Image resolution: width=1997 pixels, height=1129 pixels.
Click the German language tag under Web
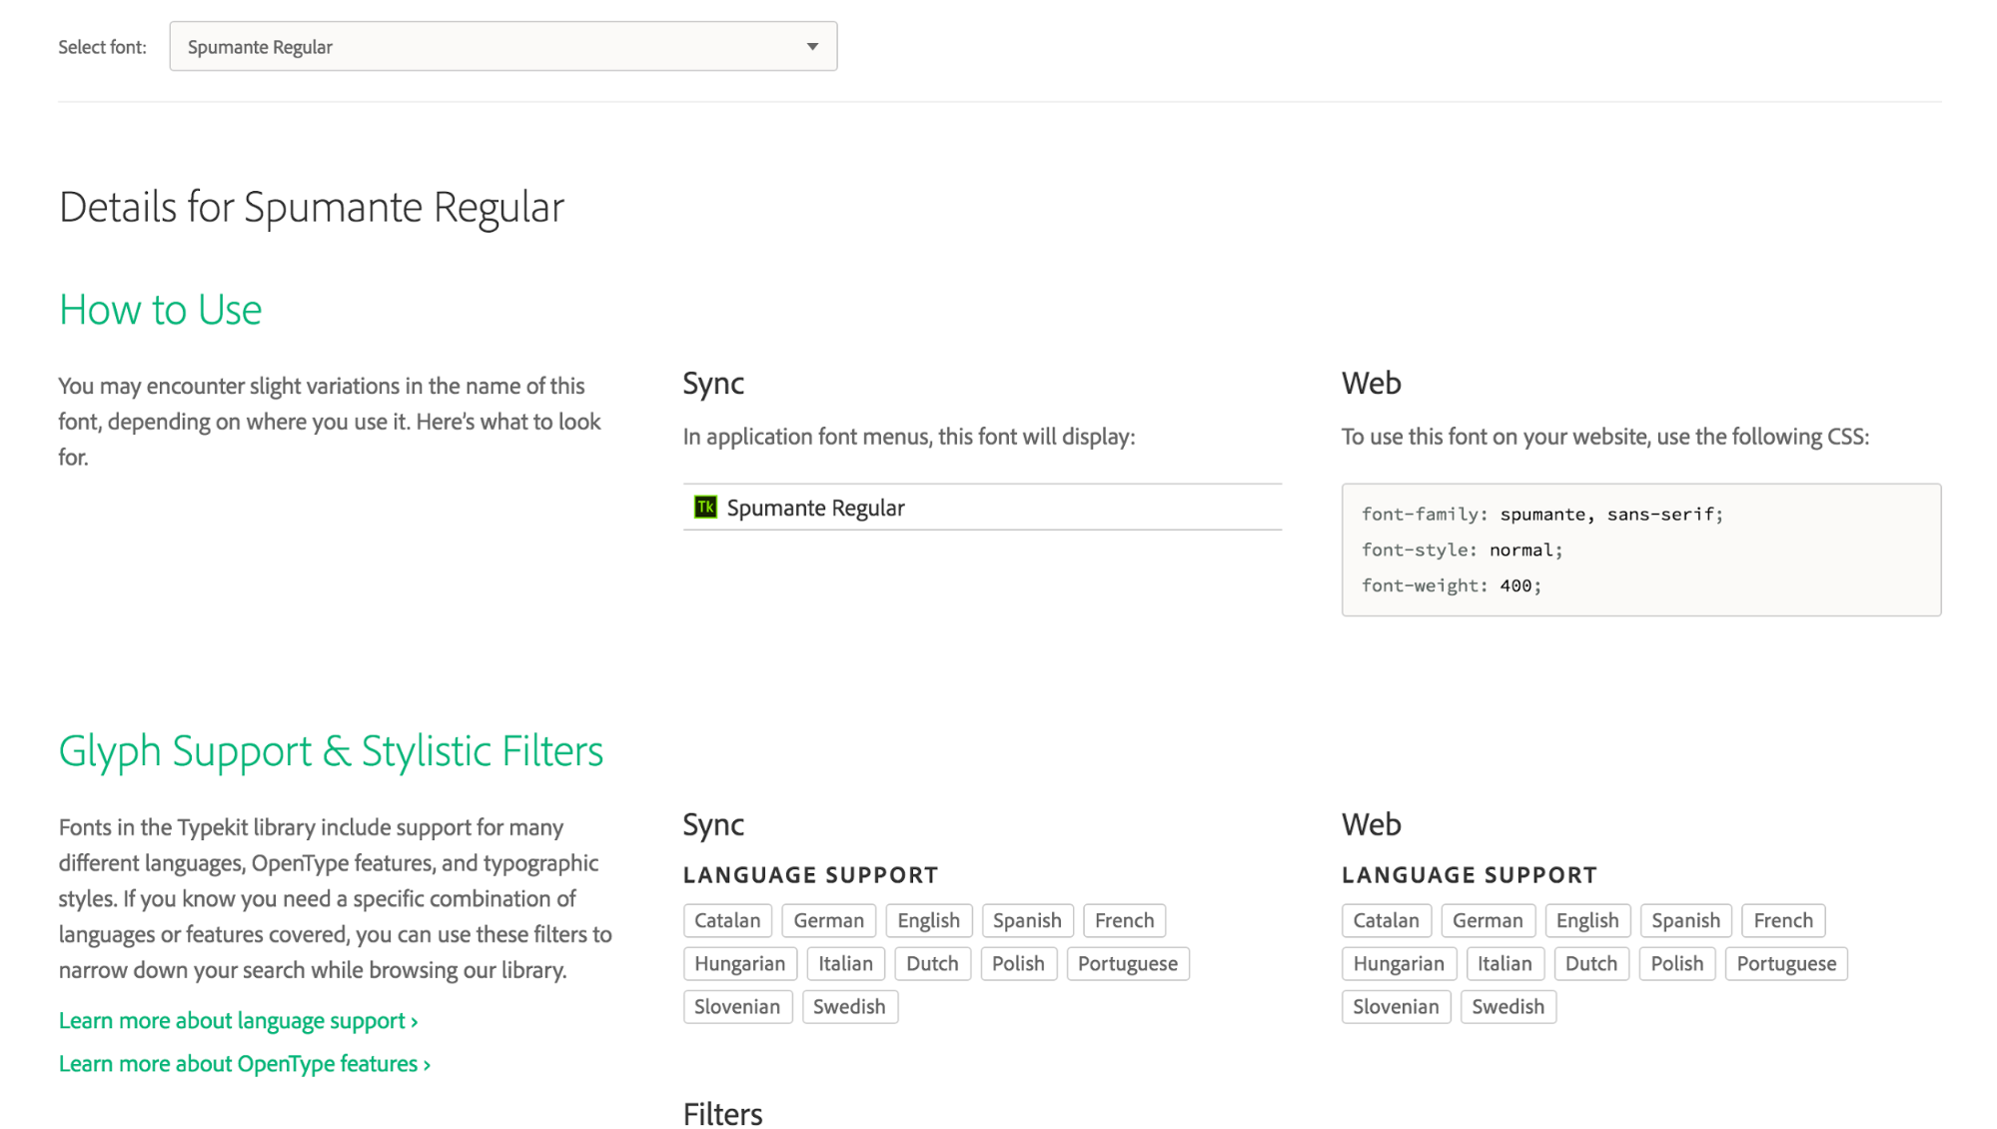(x=1489, y=919)
